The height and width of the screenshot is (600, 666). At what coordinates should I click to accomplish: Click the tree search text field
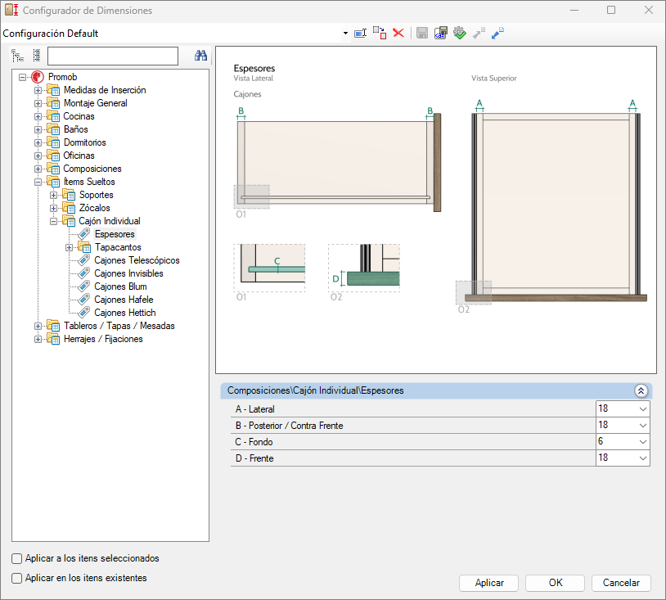[x=113, y=56]
